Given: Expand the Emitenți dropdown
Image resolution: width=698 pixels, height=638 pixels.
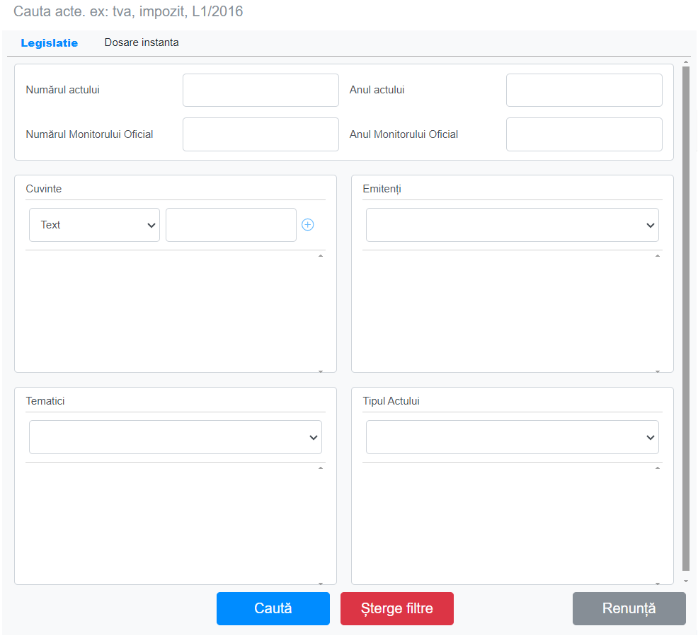Looking at the screenshot, I should point(512,225).
